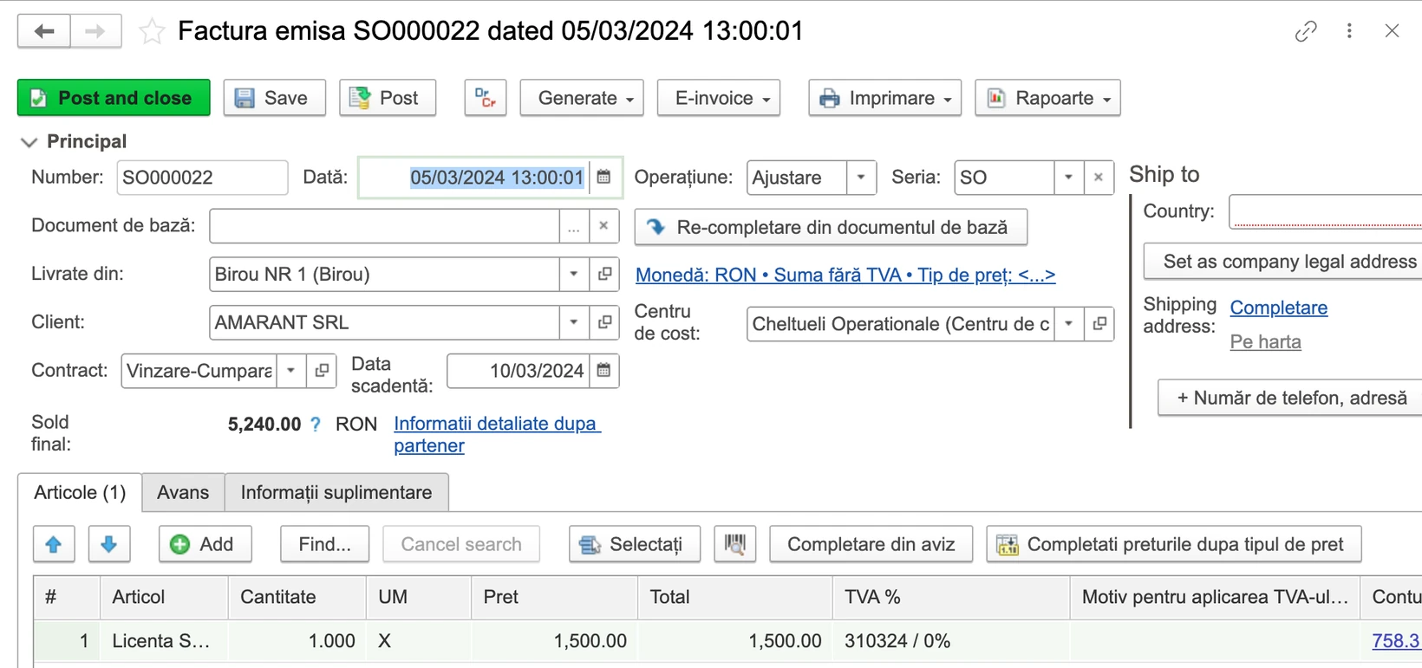Screen dimensions: 1422x668
Task: Clear the Seria field with x
Action: (1099, 178)
